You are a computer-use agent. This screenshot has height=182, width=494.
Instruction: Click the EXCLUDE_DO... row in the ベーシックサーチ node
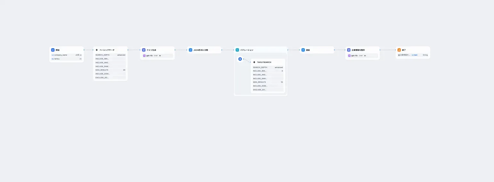110,78
